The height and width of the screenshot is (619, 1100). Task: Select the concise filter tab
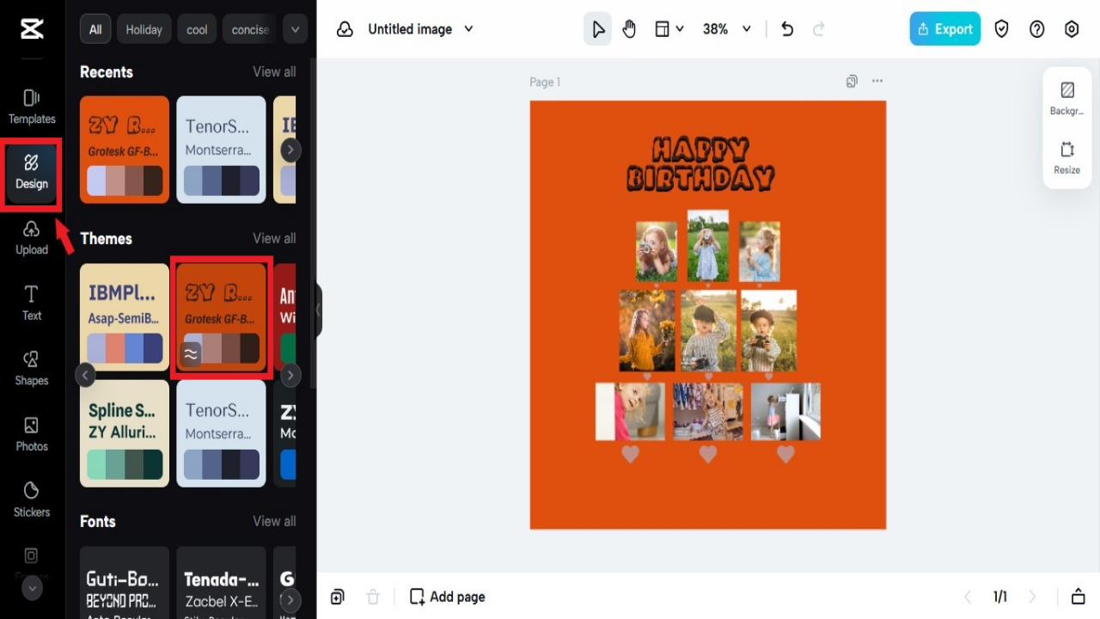tap(249, 28)
